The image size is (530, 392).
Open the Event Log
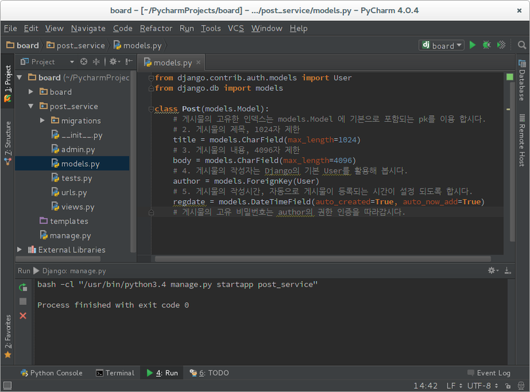[x=489, y=373]
